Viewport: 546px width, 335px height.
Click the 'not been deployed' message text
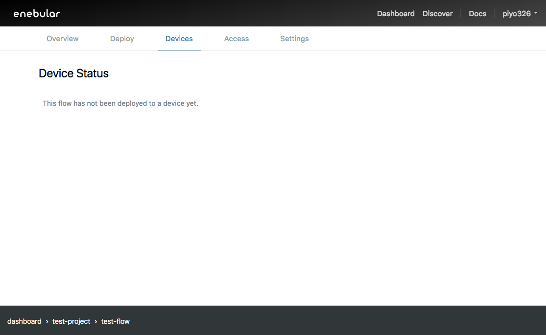pos(120,103)
